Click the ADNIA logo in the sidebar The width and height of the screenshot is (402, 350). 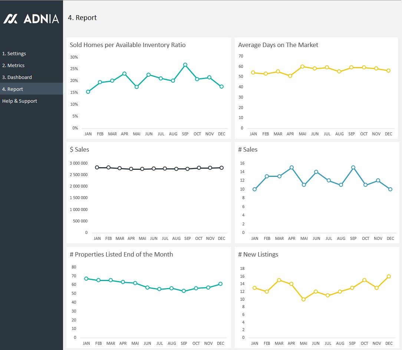31,19
